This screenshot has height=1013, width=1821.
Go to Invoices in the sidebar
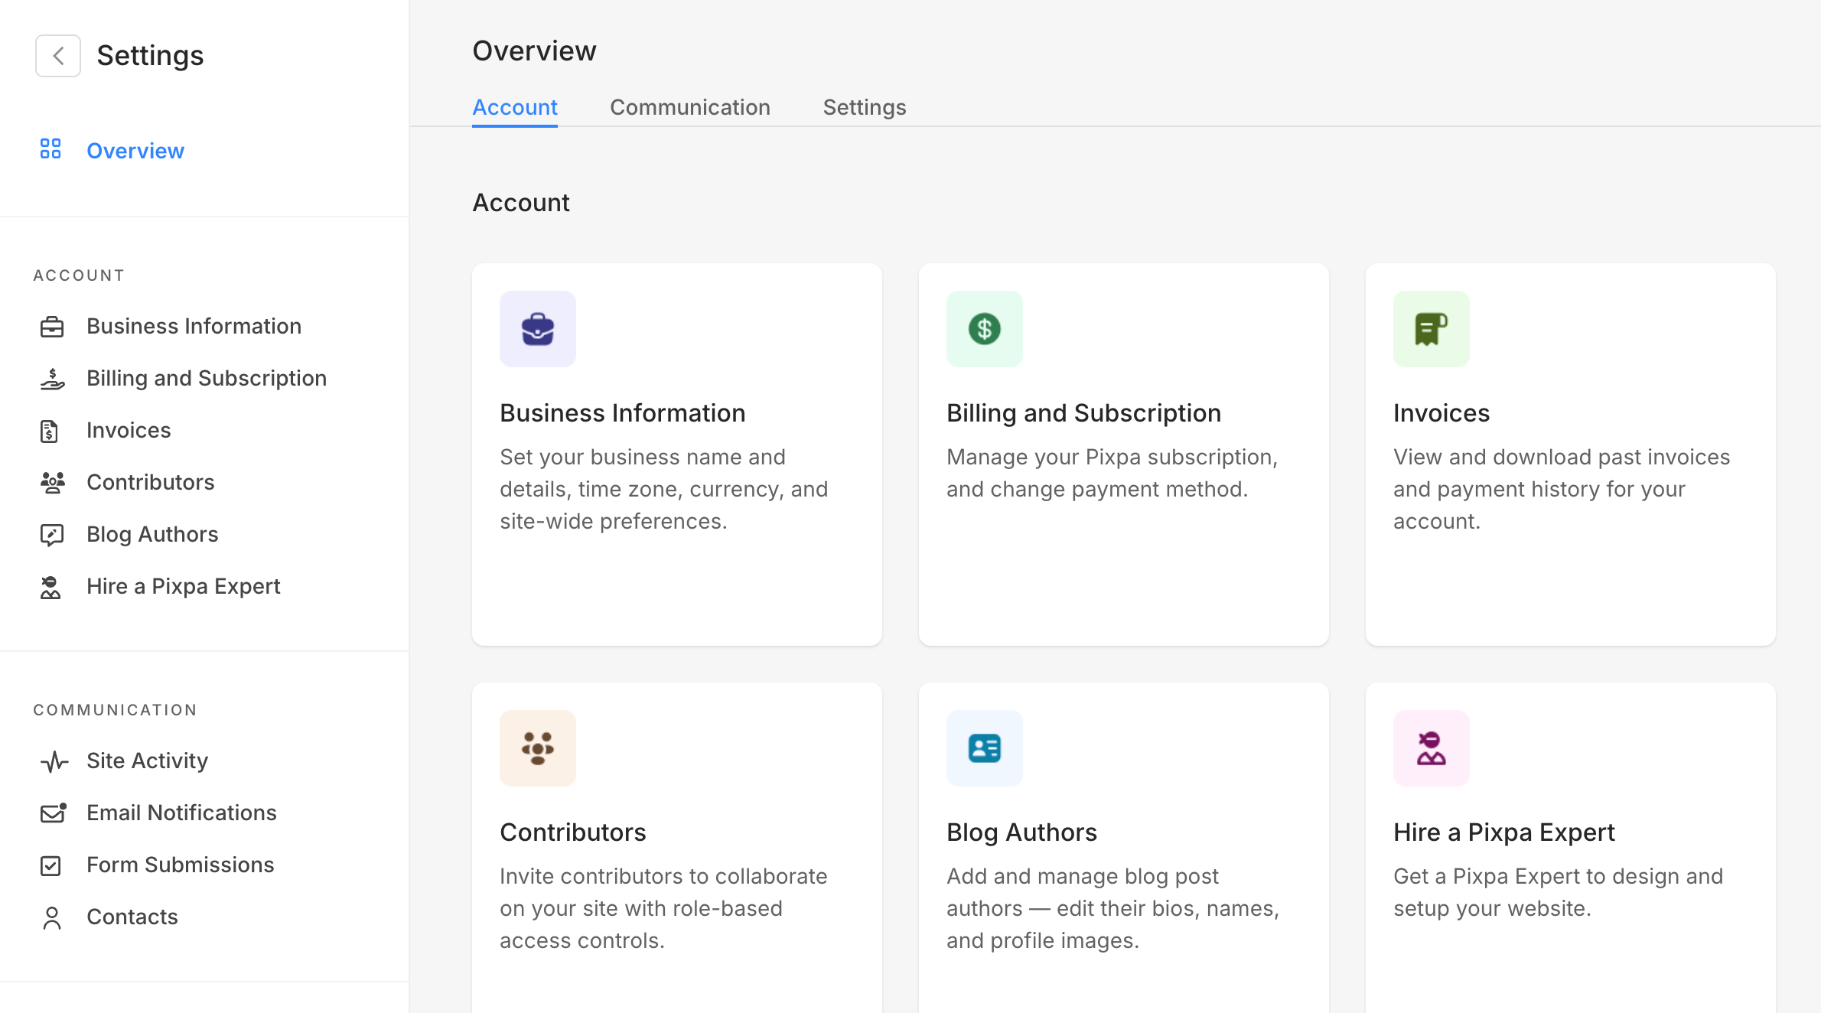pos(129,430)
